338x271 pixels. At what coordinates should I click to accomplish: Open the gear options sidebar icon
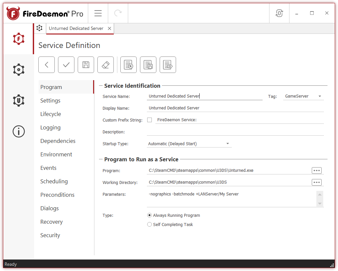[19, 70]
